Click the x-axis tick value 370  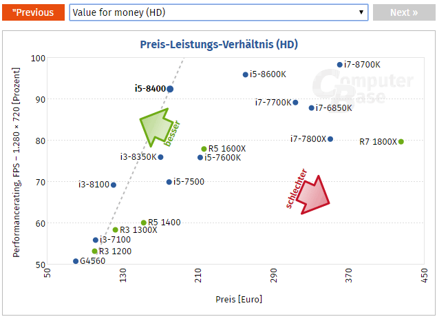tap(349, 275)
